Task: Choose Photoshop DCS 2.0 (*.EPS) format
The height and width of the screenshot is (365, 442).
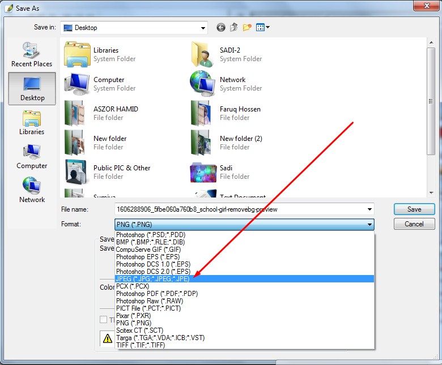Action: point(244,271)
